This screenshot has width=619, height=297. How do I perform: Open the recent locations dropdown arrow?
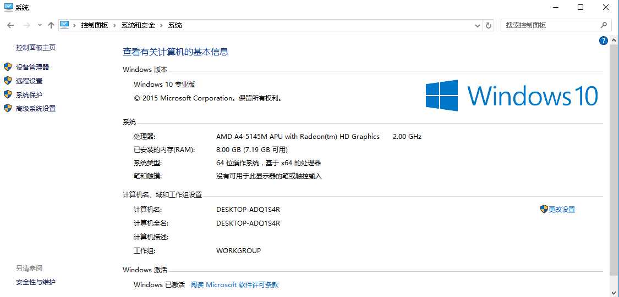click(40, 25)
